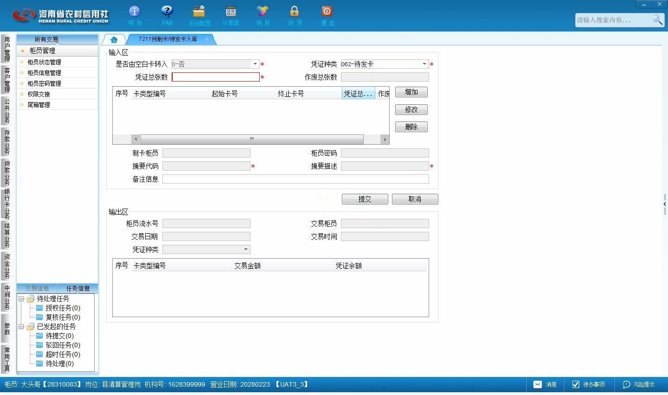
Task: Toggle the 待办事项 checkbox item
Action: (x=576, y=384)
